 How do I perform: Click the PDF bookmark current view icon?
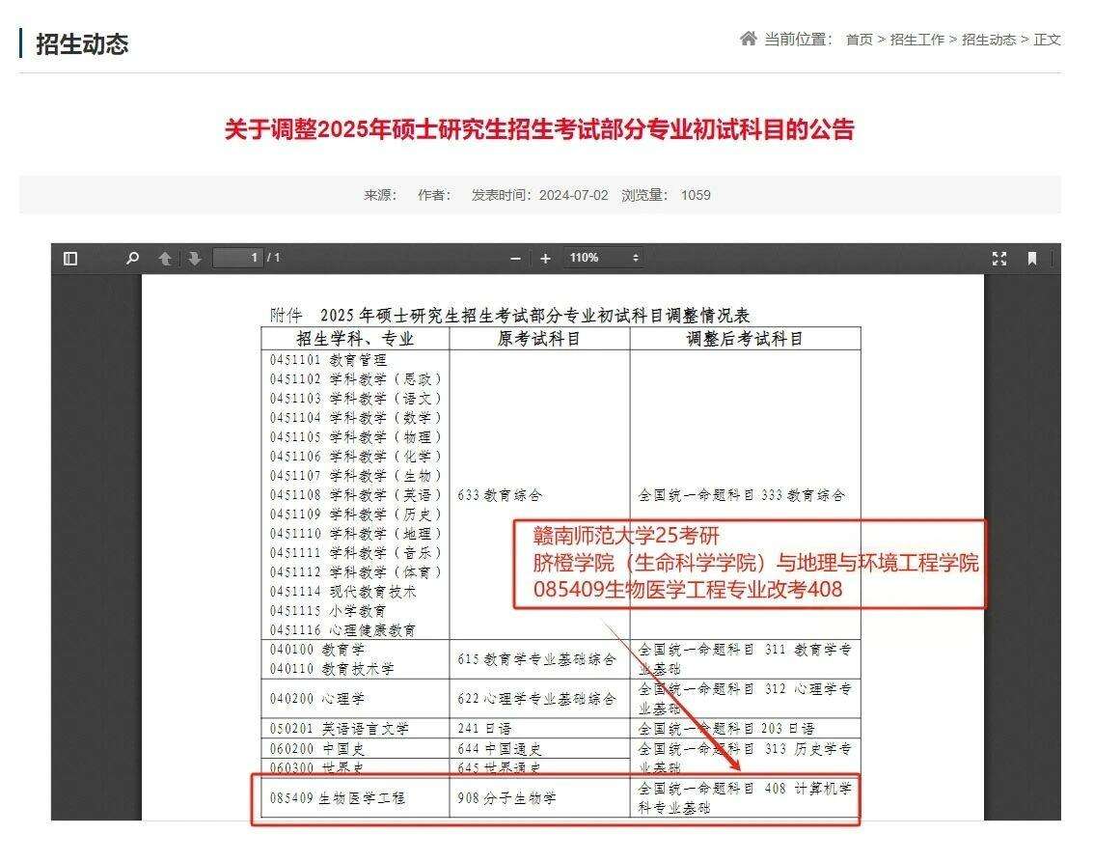(1031, 259)
